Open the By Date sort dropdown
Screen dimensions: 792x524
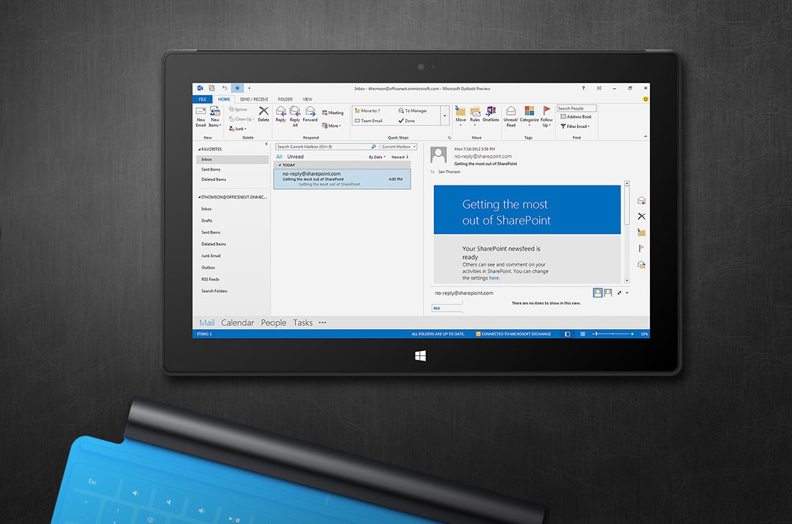pyautogui.click(x=377, y=157)
